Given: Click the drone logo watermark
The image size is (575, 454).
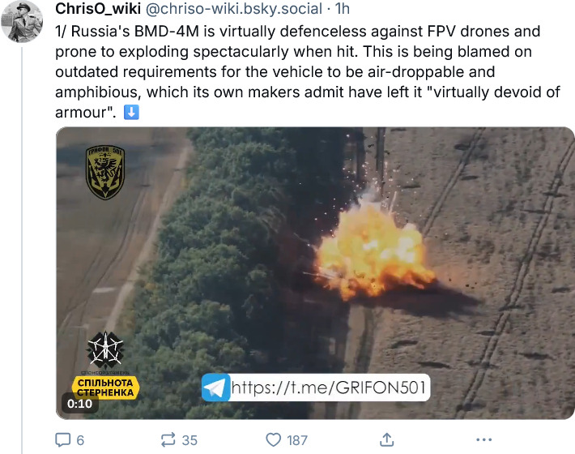Looking at the screenshot, I should pos(105,350).
